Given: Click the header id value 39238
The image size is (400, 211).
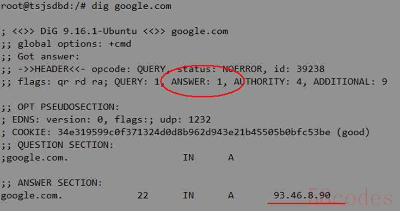Looking at the screenshot, I should (x=310, y=69).
